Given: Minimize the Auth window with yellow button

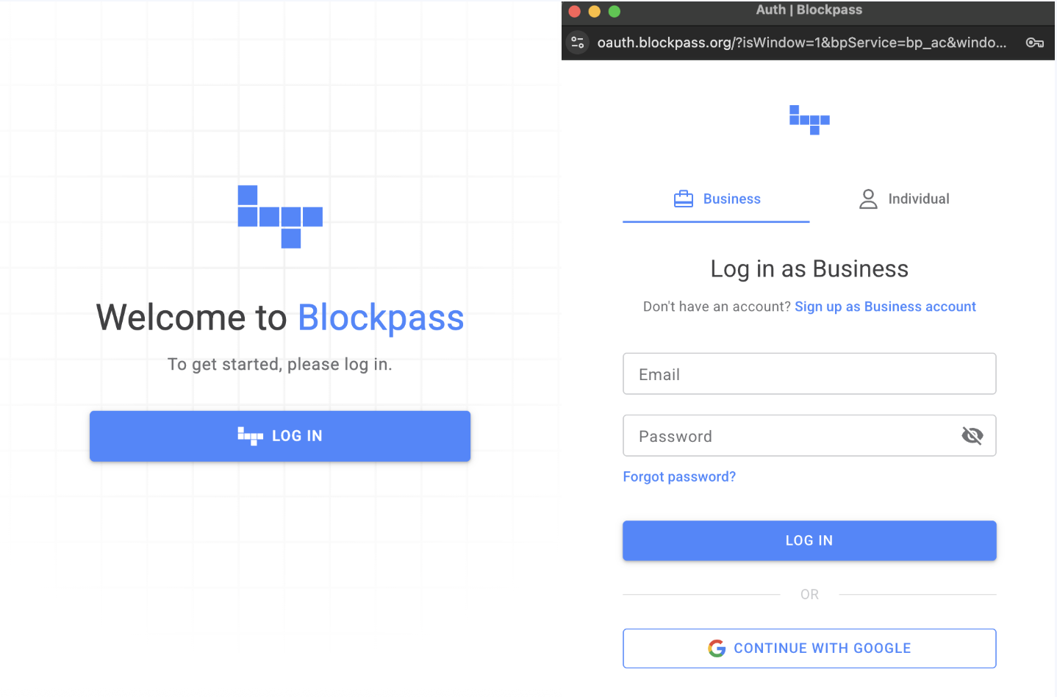Looking at the screenshot, I should pyautogui.click(x=595, y=11).
